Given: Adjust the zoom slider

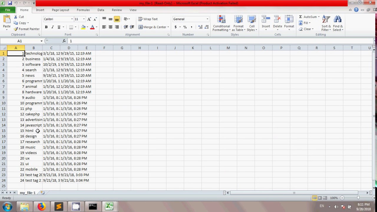Looking at the screenshot, I should coord(358,198).
